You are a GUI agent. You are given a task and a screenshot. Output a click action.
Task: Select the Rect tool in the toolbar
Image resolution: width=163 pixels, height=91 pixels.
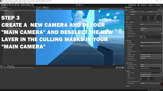(13, 5)
